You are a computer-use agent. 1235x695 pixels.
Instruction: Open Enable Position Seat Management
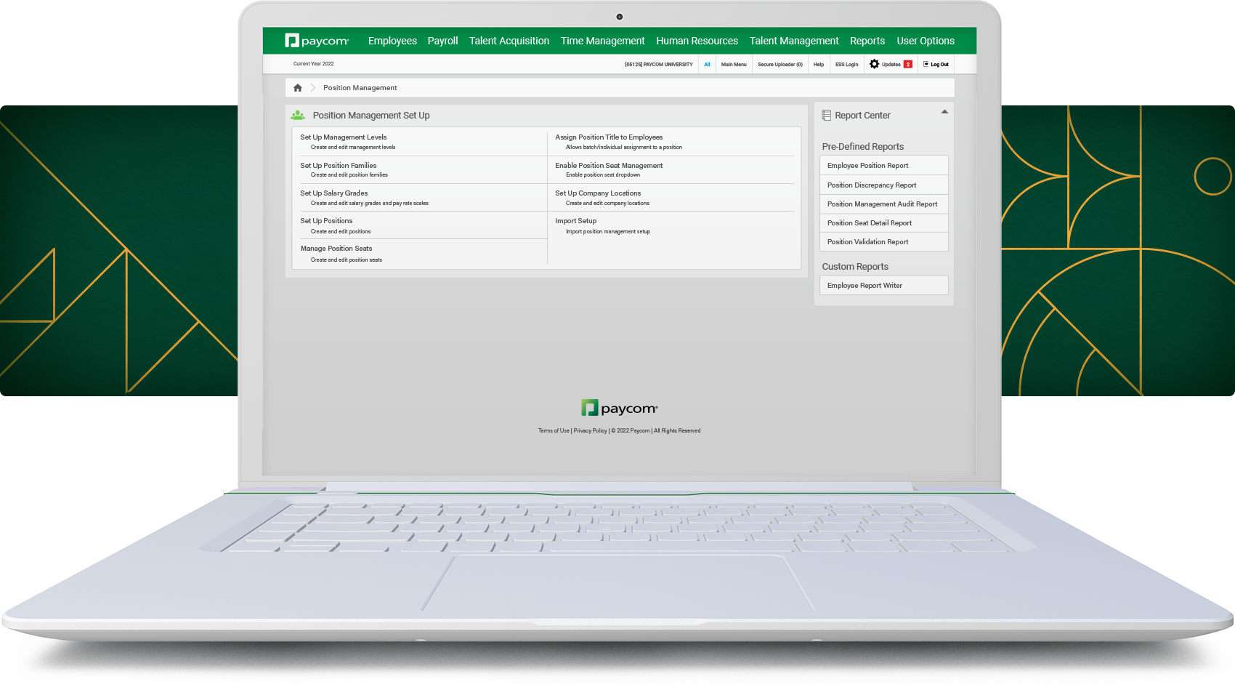pos(609,166)
